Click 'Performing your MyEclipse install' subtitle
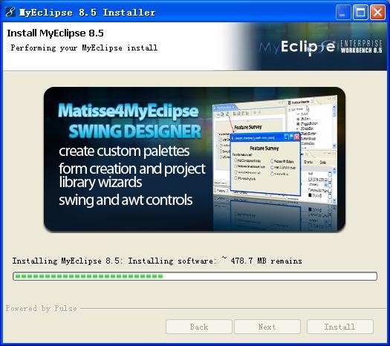The image size is (390, 346). pos(84,48)
